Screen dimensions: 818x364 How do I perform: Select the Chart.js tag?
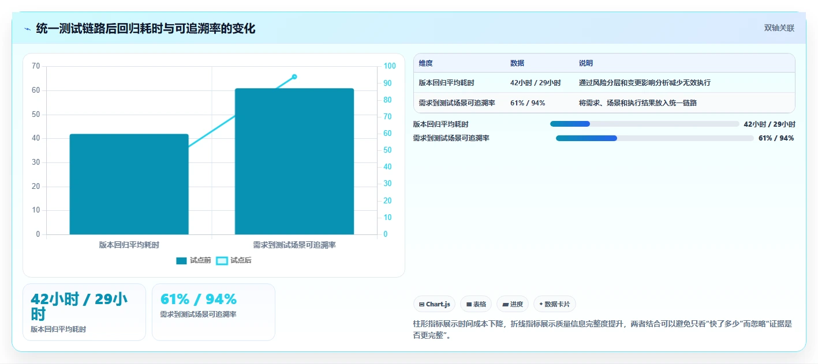tap(434, 304)
